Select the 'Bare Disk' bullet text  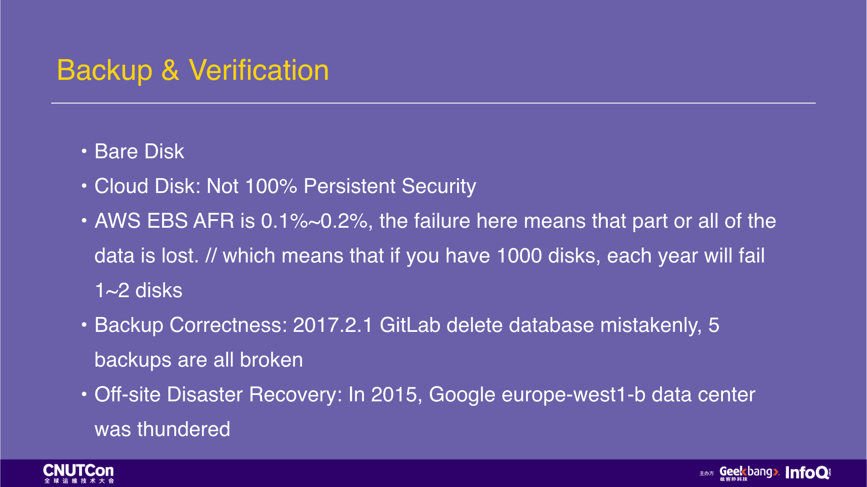pos(139,151)
